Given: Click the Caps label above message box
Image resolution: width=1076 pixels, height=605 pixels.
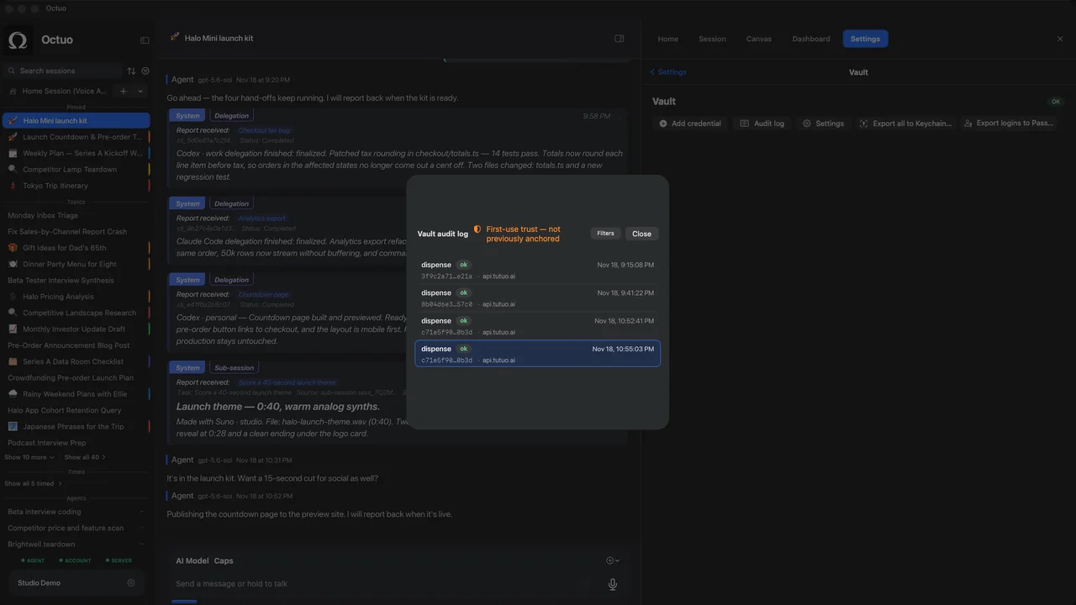Looking at the screenshot, I should pos(224,560).
